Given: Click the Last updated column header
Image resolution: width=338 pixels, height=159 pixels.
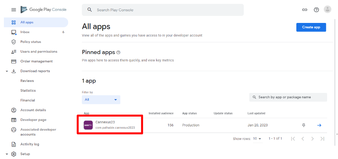Looking at the screenshot, I should pos(256,113).
